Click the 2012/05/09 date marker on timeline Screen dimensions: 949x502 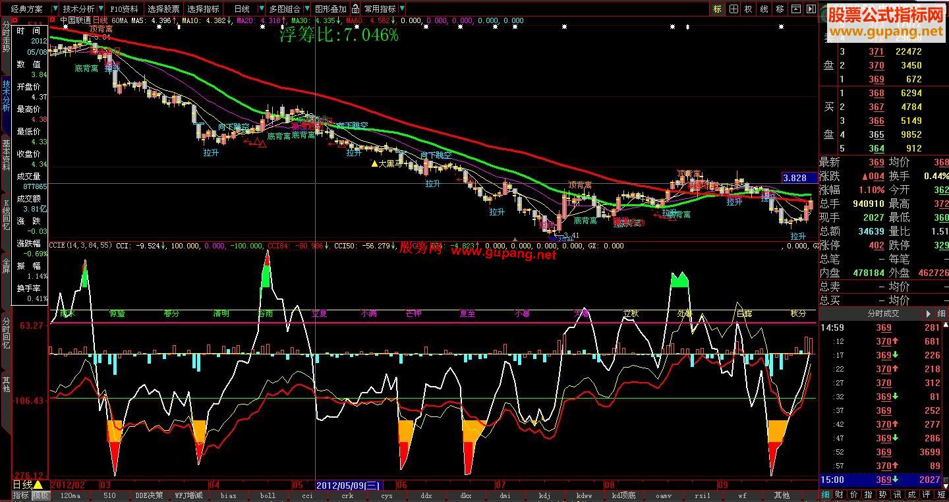point(349,486)
